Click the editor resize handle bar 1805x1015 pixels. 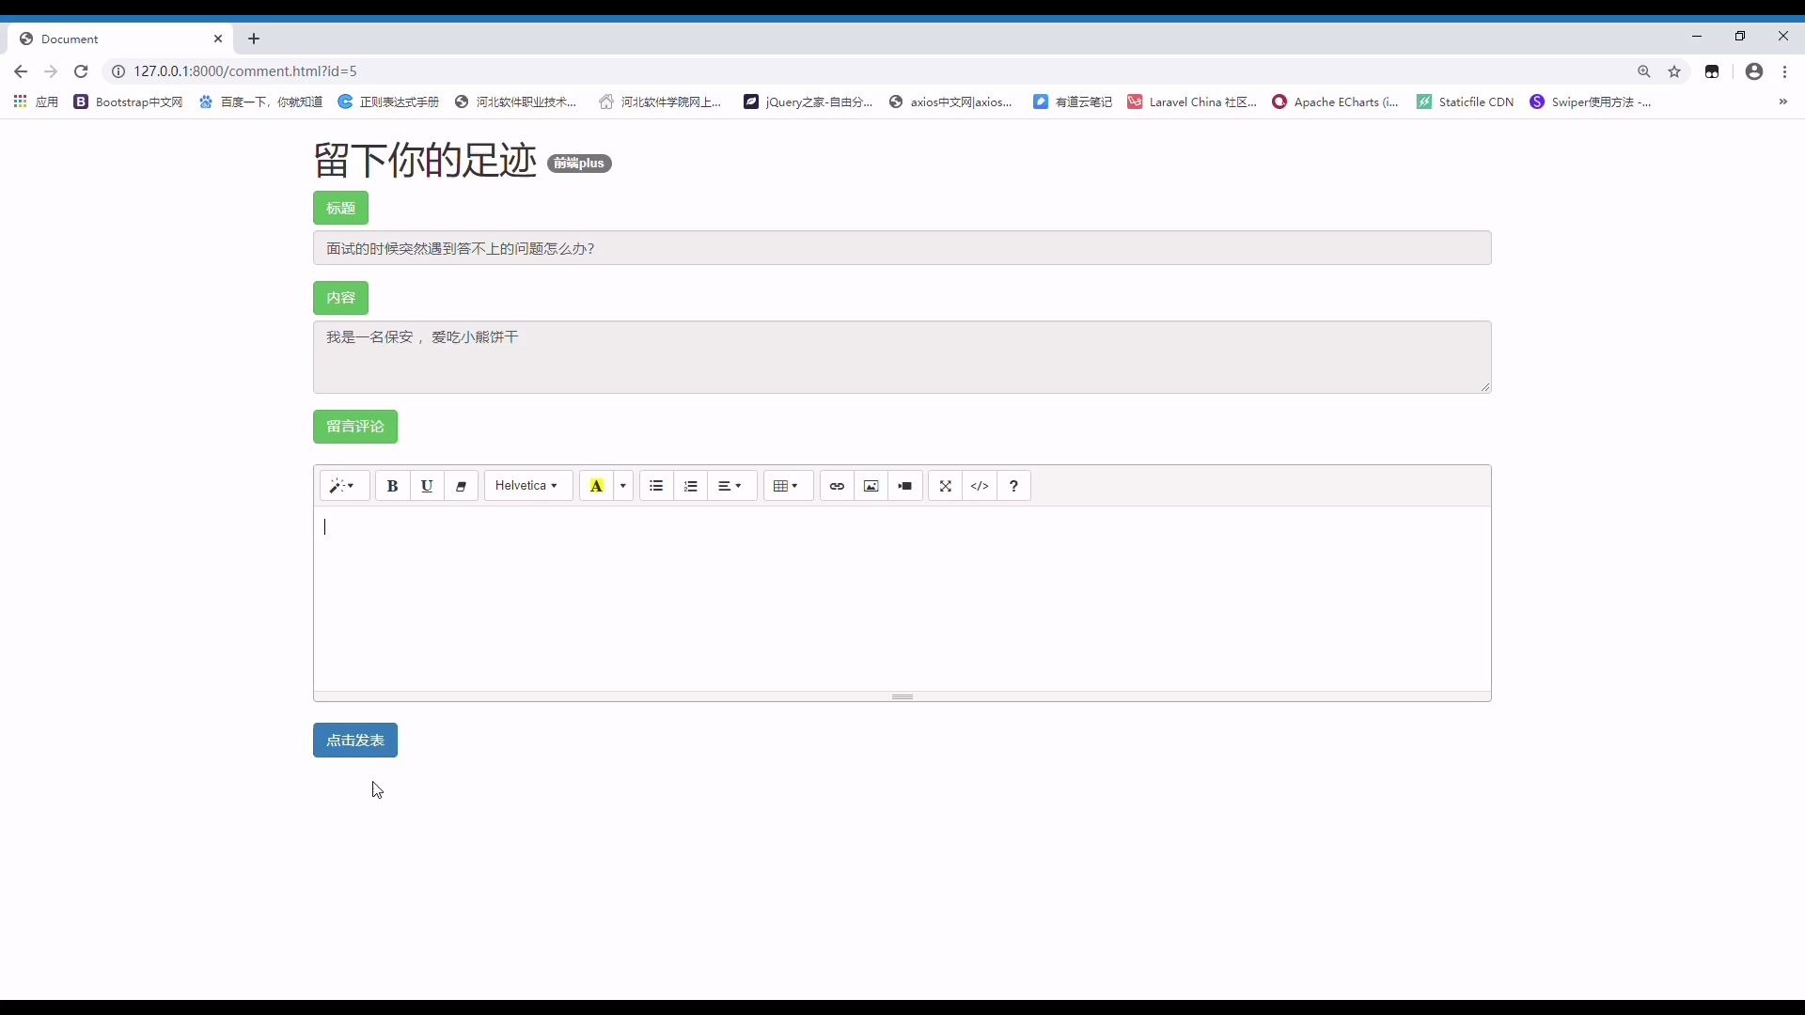pos(902,696)
